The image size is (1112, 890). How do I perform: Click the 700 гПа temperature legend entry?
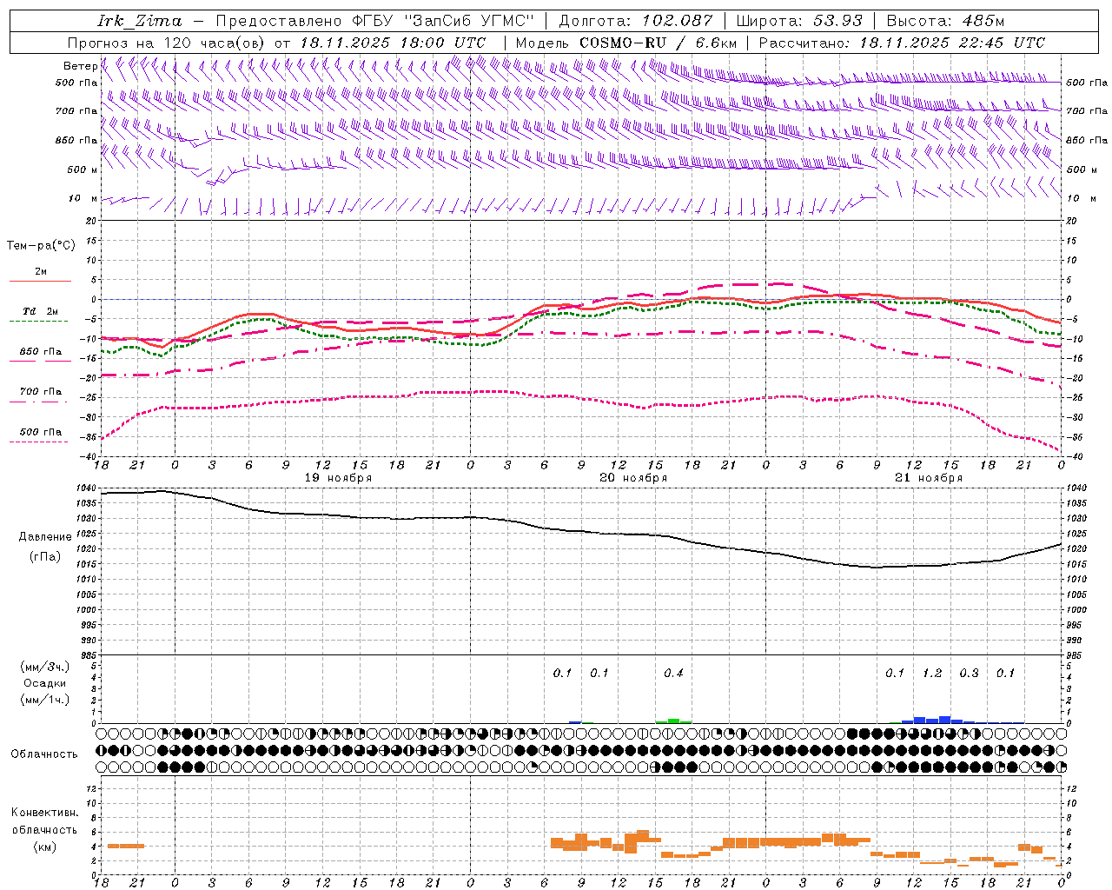click(x=41, y=391)
